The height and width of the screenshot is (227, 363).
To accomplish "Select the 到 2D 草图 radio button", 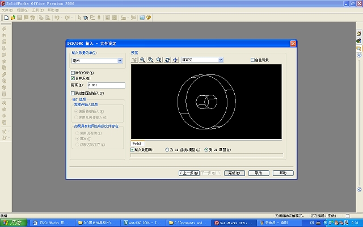I will click(x=206, y=150).
